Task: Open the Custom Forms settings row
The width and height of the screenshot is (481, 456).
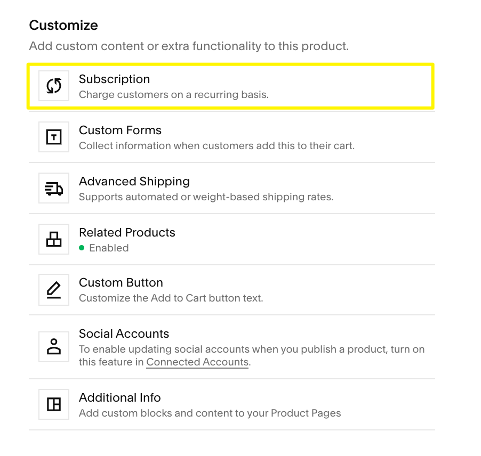Action: point(232,137)
